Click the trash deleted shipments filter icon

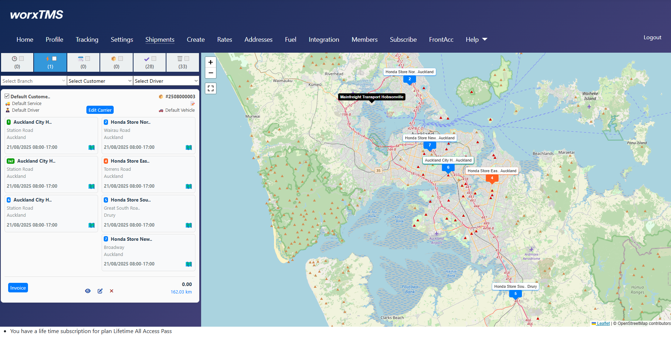coord(180,58)
